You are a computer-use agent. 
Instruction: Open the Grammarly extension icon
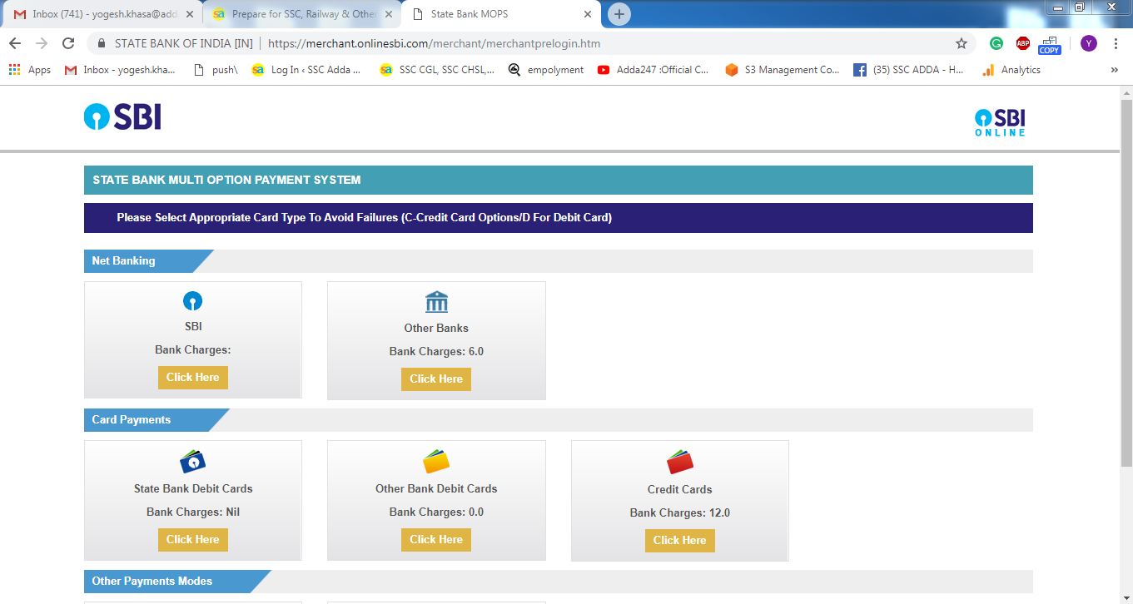pos(996,43)
